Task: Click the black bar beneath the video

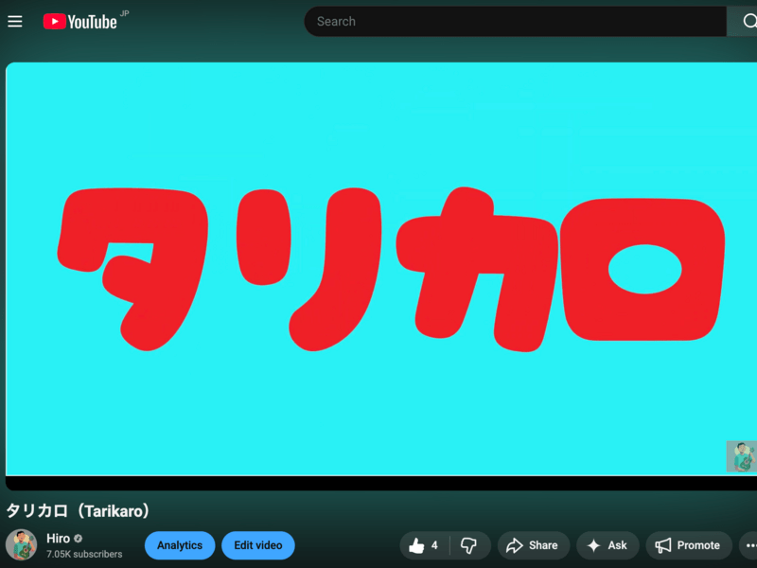Action: click(x=378, y=483)
